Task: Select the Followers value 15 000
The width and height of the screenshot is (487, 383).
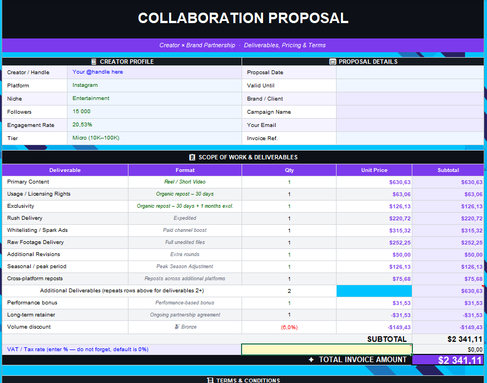Action: [x=154, y=112]
